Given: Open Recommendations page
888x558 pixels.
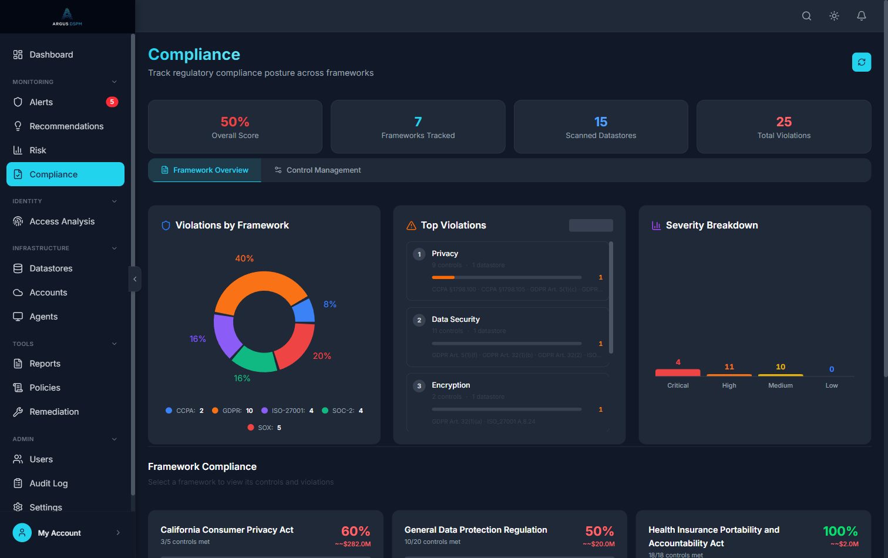Looking at the screenshot, I should 65,126.
